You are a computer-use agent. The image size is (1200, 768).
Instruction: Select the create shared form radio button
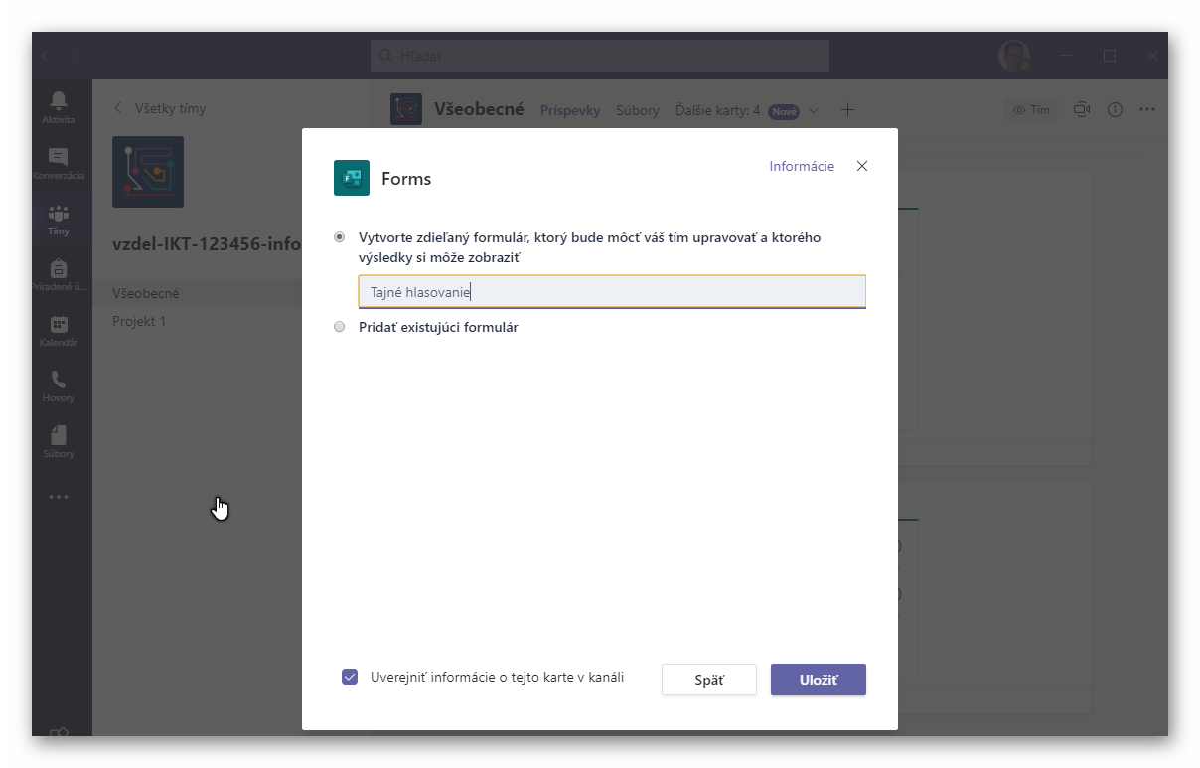pyautogui.click(x=340, y=237)
